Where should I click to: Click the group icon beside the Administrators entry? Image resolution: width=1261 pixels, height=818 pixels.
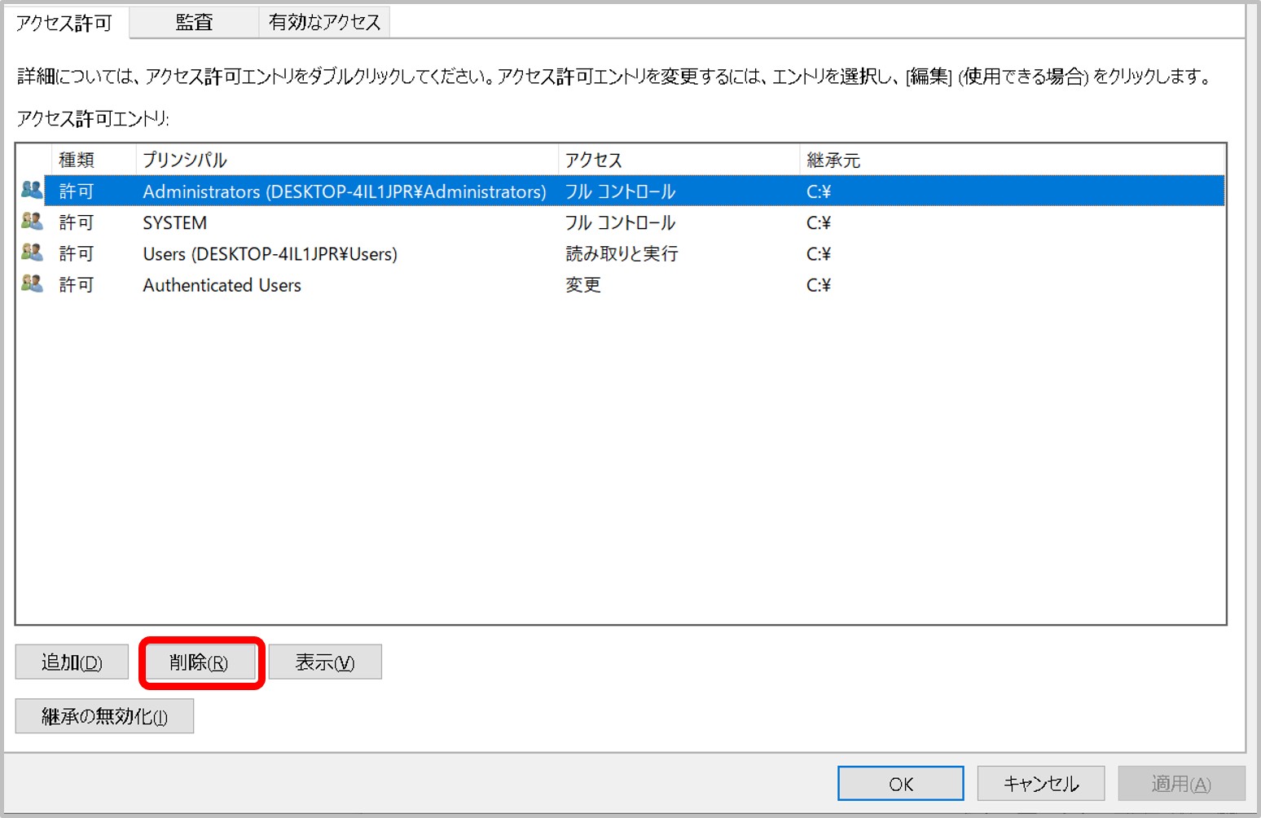point(32,191)
